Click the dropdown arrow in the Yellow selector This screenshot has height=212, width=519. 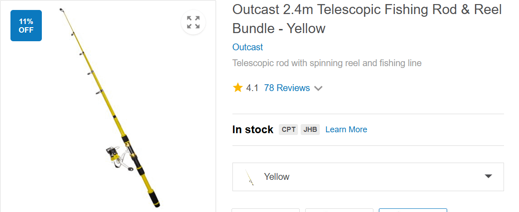pyautogui.click(x=488, y=176)
